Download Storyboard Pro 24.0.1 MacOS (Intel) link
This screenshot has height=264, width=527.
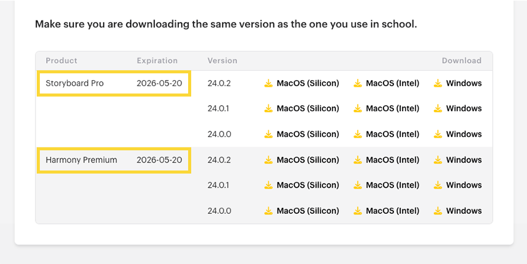(392, 109)
